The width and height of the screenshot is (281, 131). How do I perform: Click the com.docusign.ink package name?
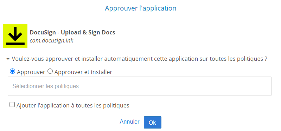(51, 41)
